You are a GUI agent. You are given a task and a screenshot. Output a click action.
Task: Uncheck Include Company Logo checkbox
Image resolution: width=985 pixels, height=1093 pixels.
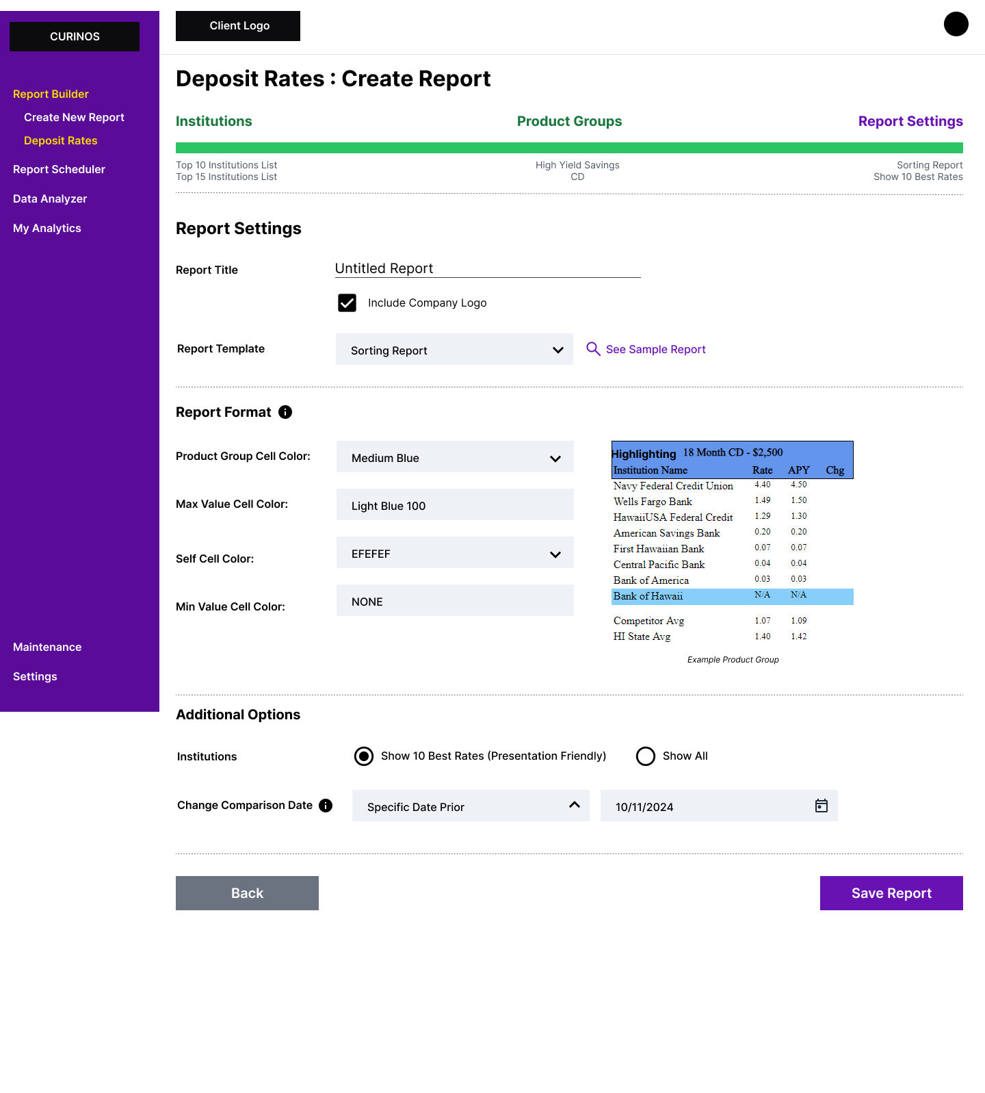[347, 303]
